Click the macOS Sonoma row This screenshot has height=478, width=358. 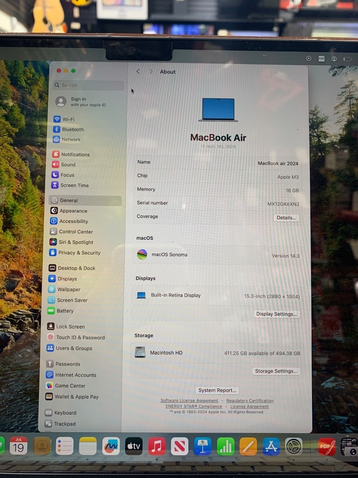[218, 255]
